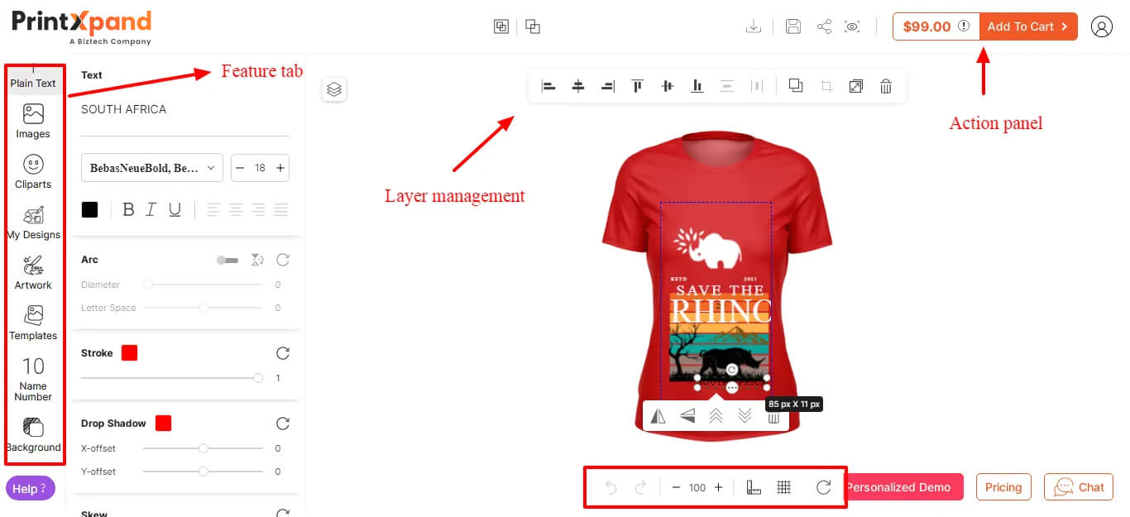Click the align left toolbar icon
The width and height of the screenshot is (1130, 517).
click(x=548, y=86)
